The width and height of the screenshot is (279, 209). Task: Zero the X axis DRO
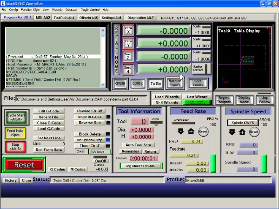coord(128,30)
